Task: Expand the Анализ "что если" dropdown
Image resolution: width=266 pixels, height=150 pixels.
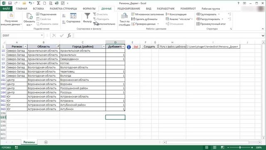Action: pos(192,19)
